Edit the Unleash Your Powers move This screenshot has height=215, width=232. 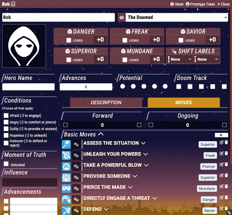[x=222, y=153]
